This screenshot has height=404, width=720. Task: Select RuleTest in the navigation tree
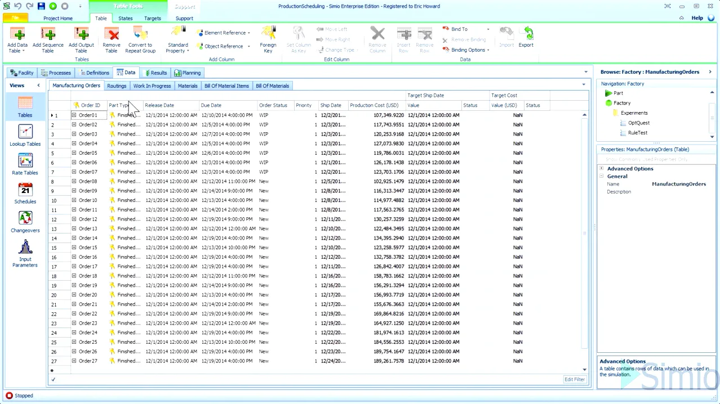(x=638, y=133)
